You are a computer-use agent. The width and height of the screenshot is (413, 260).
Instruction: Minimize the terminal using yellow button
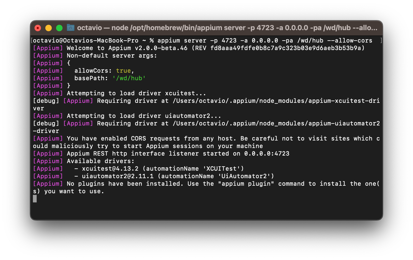pyautogui.click(x=49, y=28)
